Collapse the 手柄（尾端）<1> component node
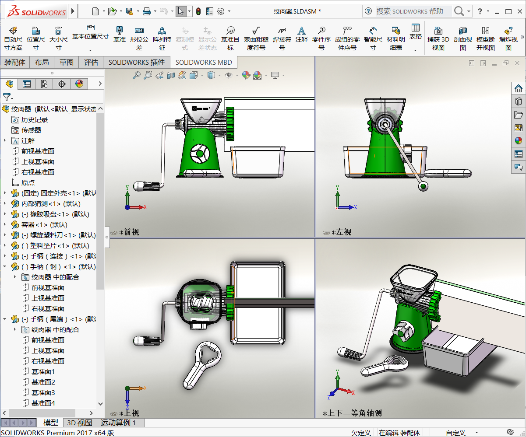The height and width of the screenshot is (437, 526). [x=5, y=319]
